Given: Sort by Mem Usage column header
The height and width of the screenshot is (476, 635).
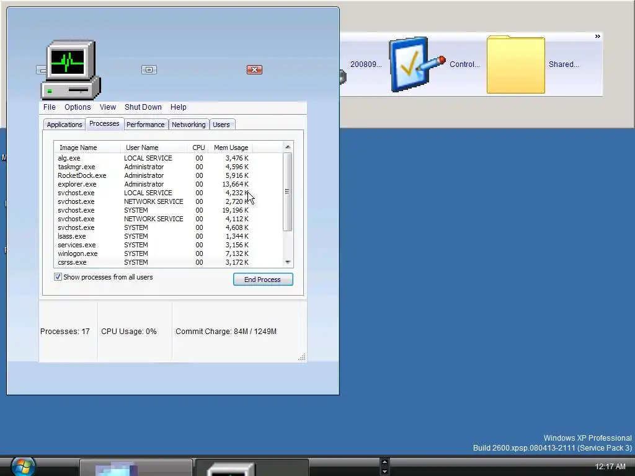Looking at the screenshot, I should (231, 148).
